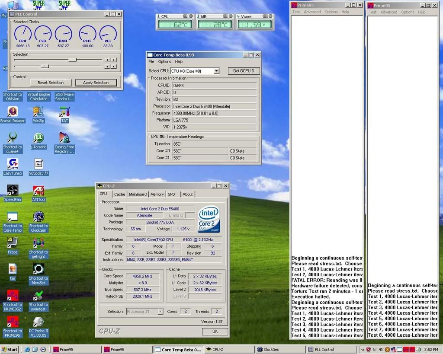Open the Options menu in Core Temp
The width and height of the screenshot is (443, 354).
(x=164, y=62)
